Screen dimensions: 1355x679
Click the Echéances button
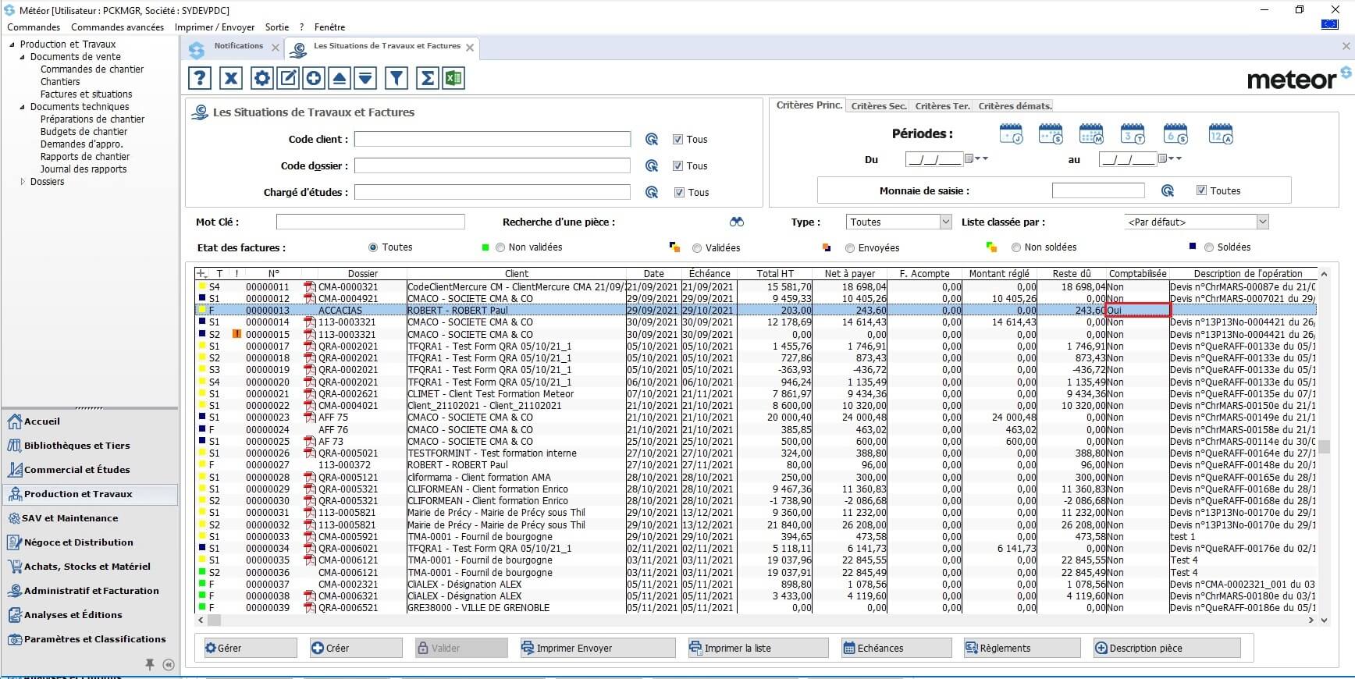pos(897,648)
